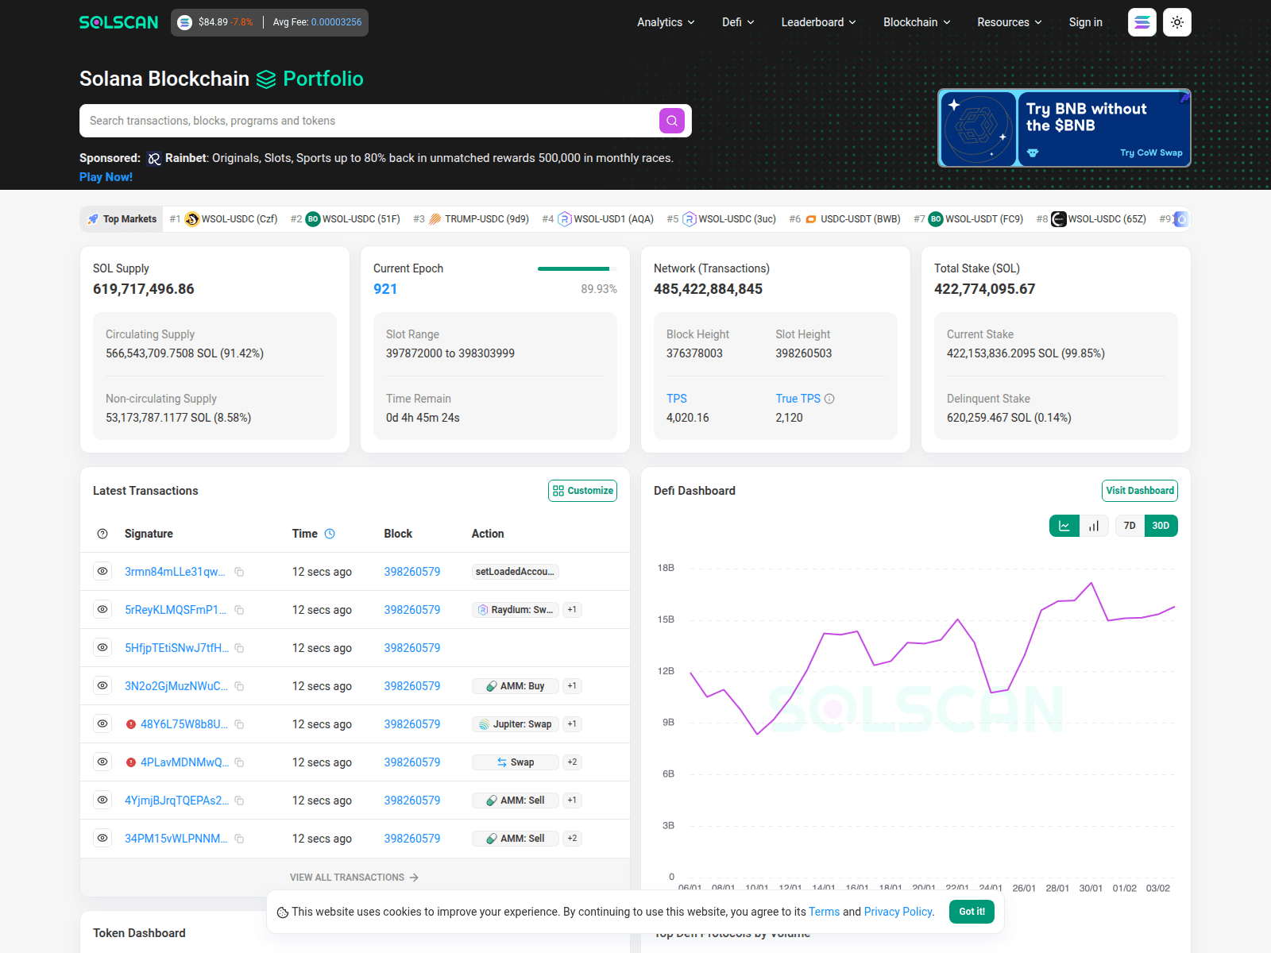Select the line chart view icon
The image size is (1271, 953).
pos(1064,525)
